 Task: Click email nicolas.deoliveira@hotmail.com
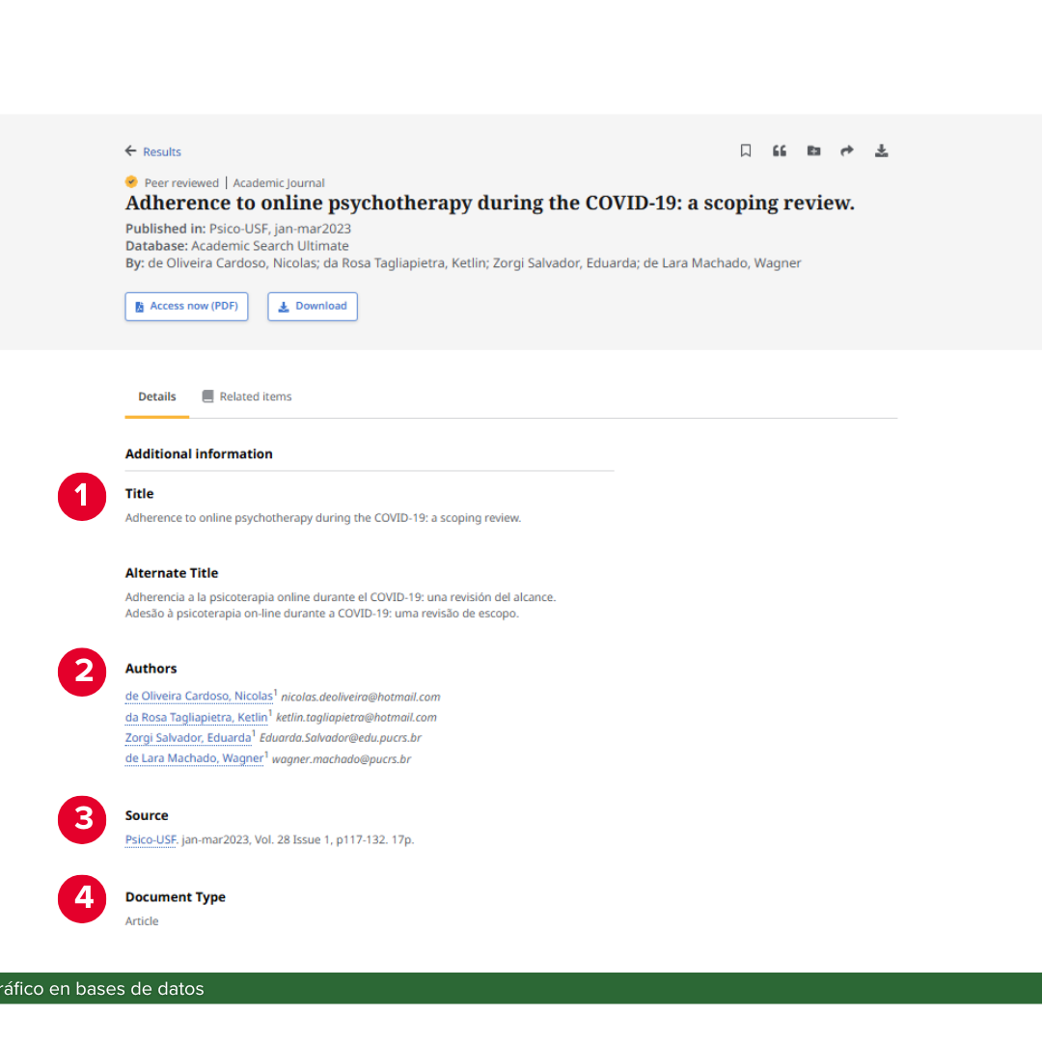360,697
